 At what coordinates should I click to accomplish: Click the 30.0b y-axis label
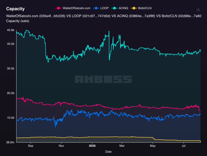click(11, 68)
